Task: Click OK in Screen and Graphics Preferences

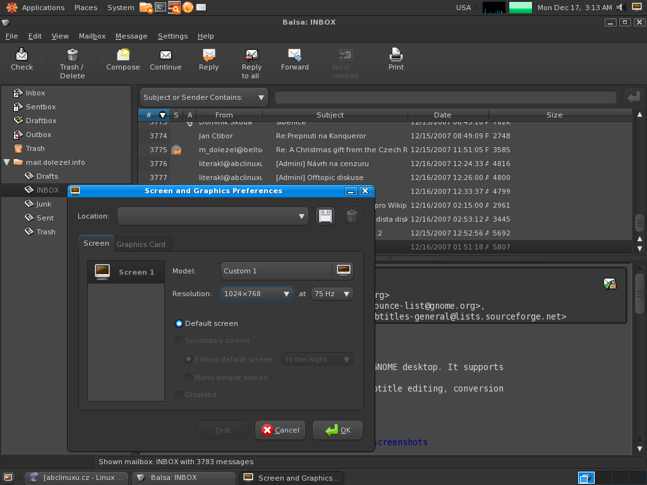Action: (x=337, y=430)
